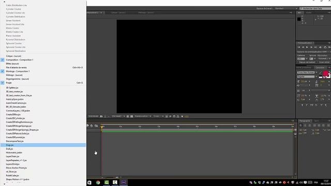This screenshot has height=186, width=331.
Task: Run the Duge.jsx script
Action: click(x=43, y=145)
